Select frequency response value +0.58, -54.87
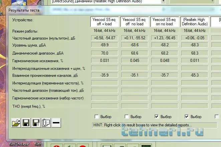Image resolution: width=221 pixels, height=147 pixels. click(x=104, y=38)
